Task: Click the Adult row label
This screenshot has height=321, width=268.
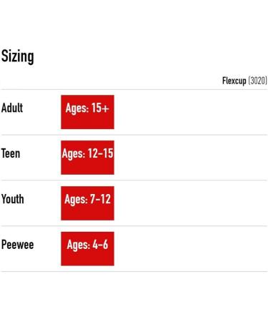Action: pos(12,108)
